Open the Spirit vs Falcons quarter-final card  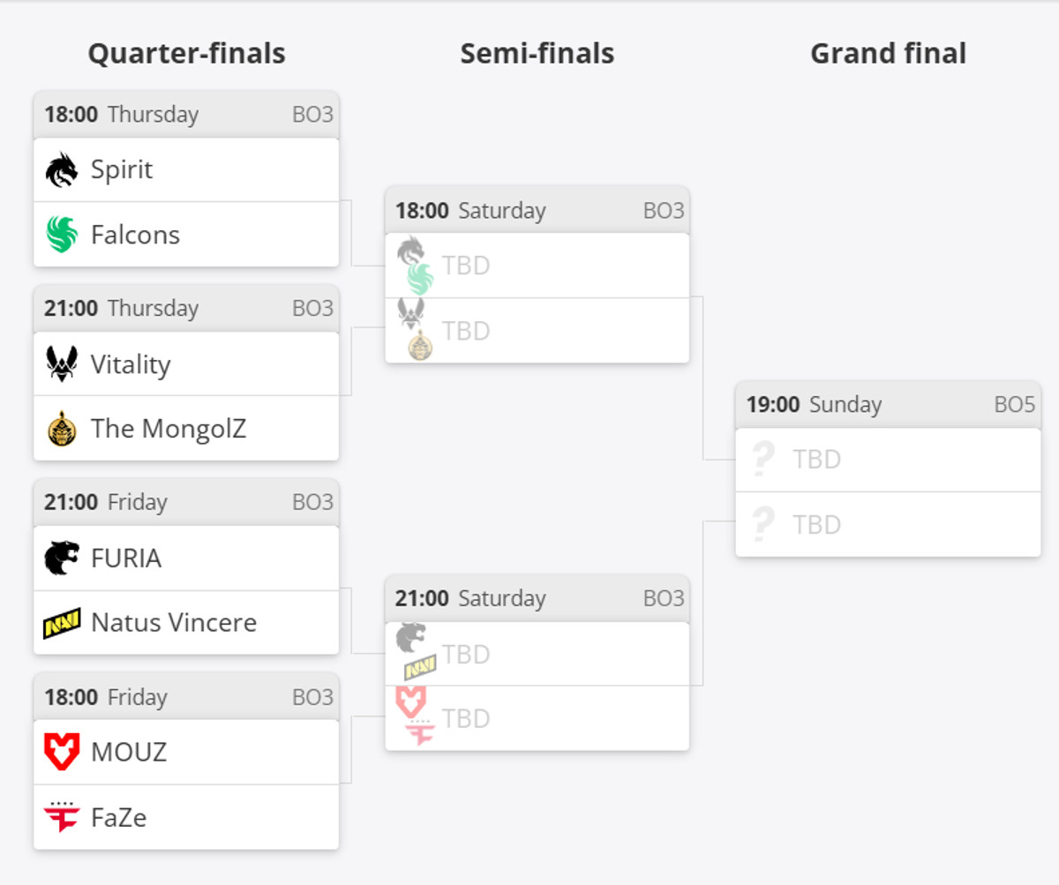185,201
